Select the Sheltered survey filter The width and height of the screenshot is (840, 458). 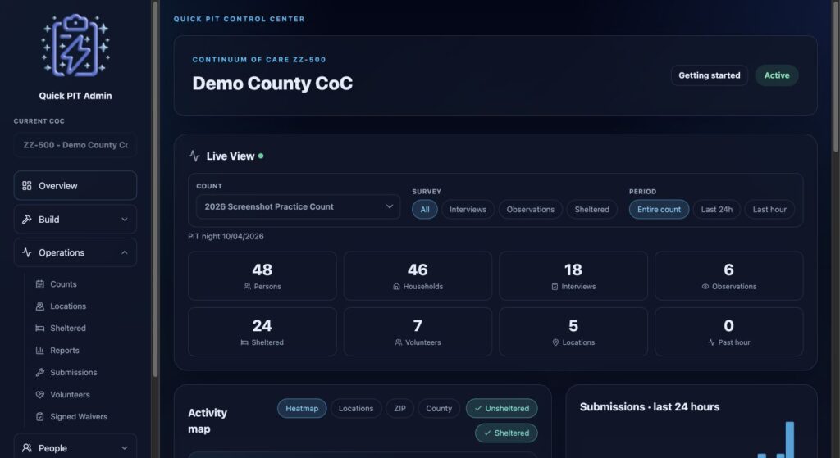tap(592, 209)
